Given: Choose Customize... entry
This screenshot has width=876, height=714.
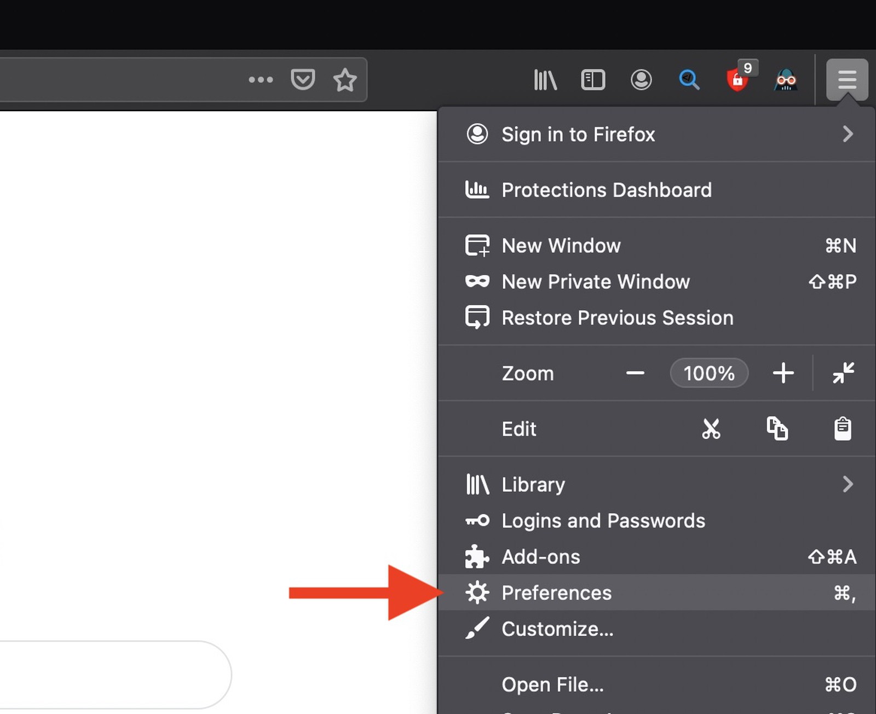Looking at the screenshot, I should tap(656, 629).
